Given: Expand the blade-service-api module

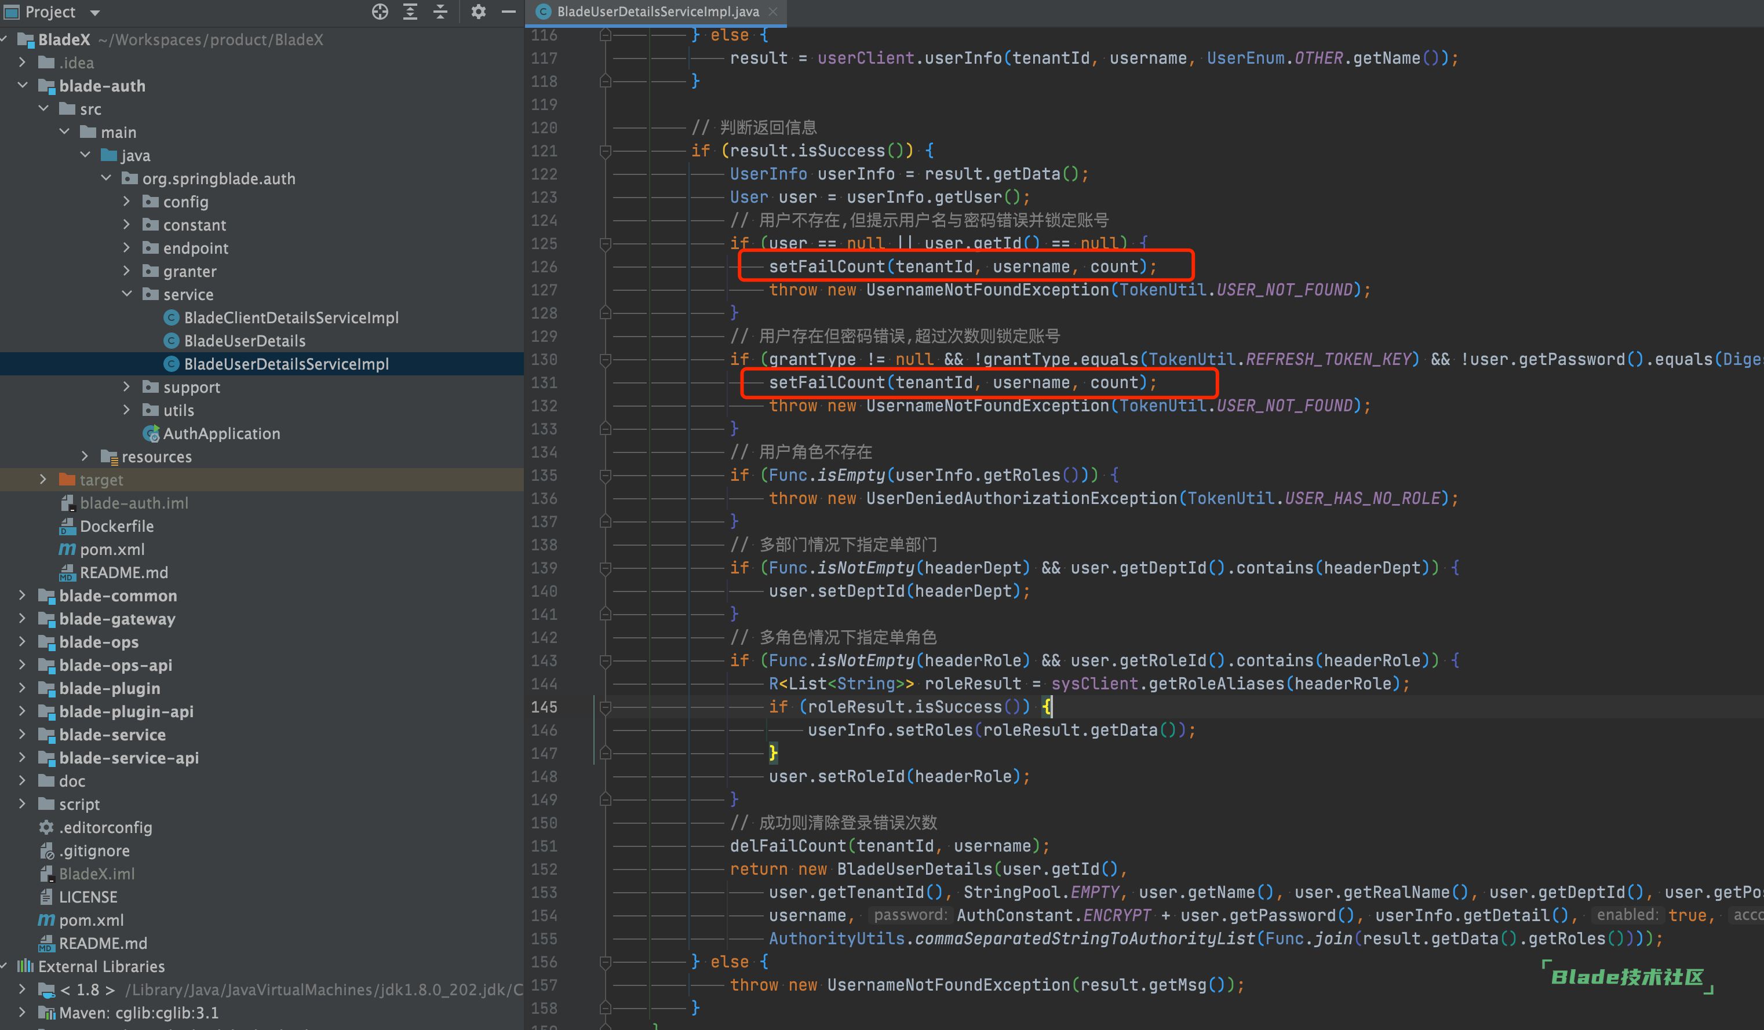Looking at the screenshot, I should (23, 758).
